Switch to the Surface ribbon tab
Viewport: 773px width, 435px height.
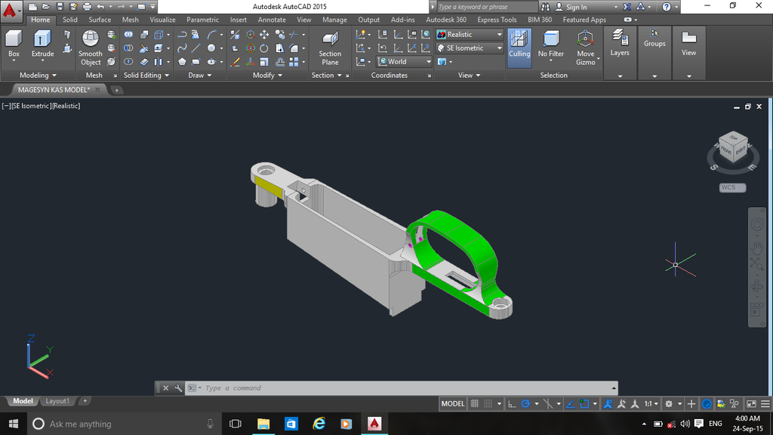click(x=100, y=20)
